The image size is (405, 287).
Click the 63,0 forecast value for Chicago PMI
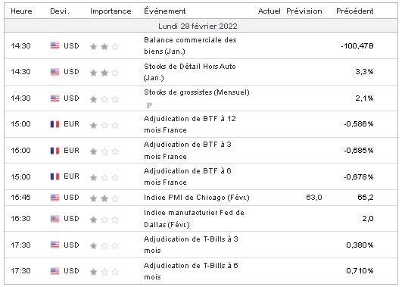pyautogui.click(x=314, y=198)
